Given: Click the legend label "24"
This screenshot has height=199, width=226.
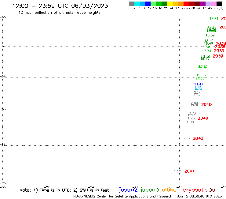Looking at the screenshot, I should [x=171, y=8].
